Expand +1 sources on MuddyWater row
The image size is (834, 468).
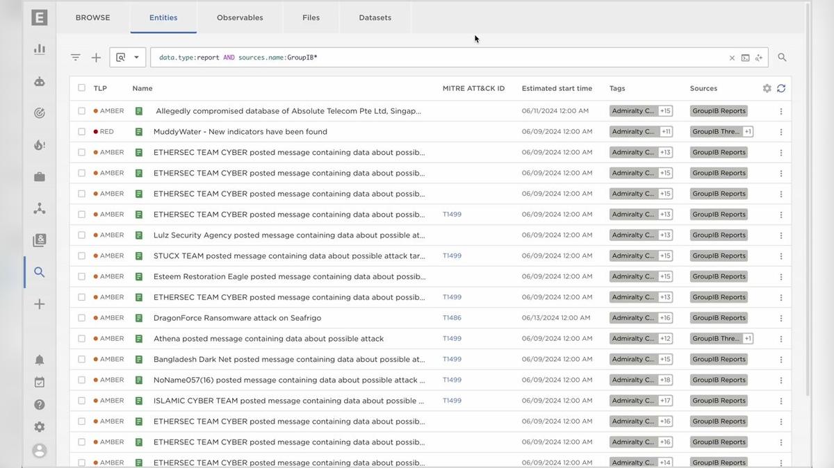pyautogui.click(x=748, y=132)
